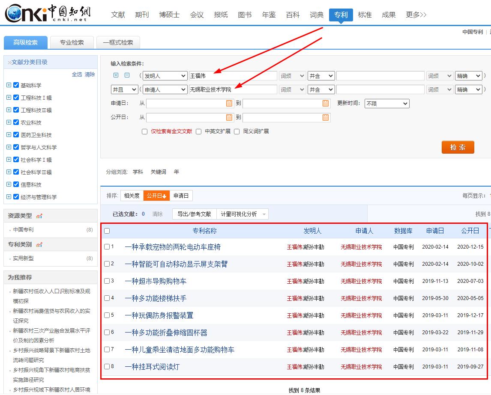Screen dimensions: 491x395
Task: Open calendar picker for publication date start
Action: click(229, 117)
